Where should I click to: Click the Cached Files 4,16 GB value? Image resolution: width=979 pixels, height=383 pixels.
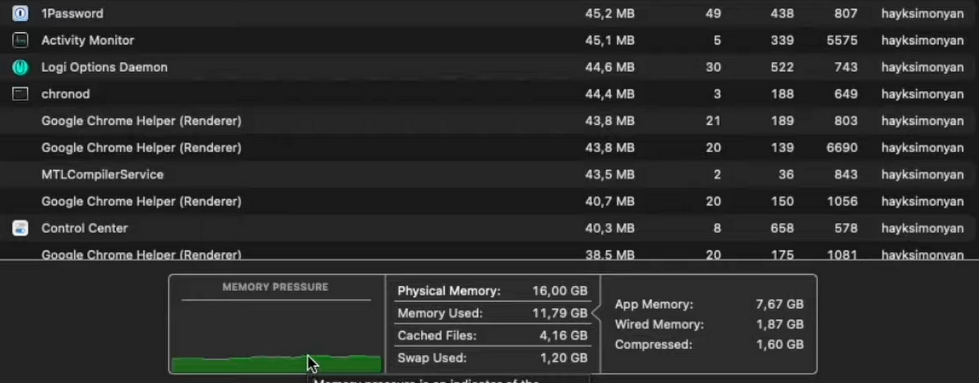(x=563, y=335)
